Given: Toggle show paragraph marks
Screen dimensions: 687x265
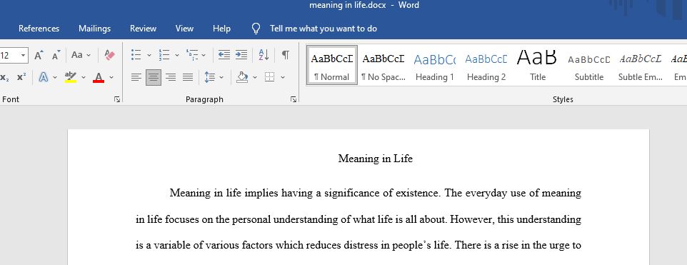Looking at the screenshot, I should click(285, 55).
